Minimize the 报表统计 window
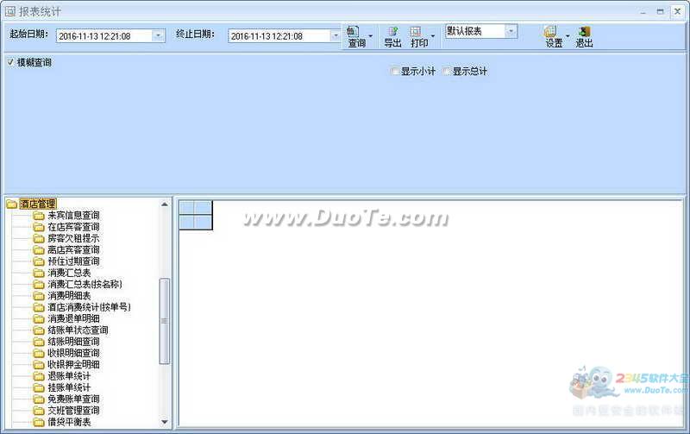 643,12
